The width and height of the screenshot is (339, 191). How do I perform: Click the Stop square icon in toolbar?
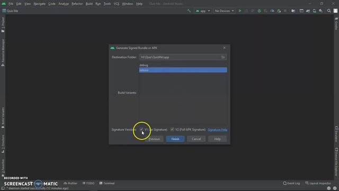tap(285, 11)
